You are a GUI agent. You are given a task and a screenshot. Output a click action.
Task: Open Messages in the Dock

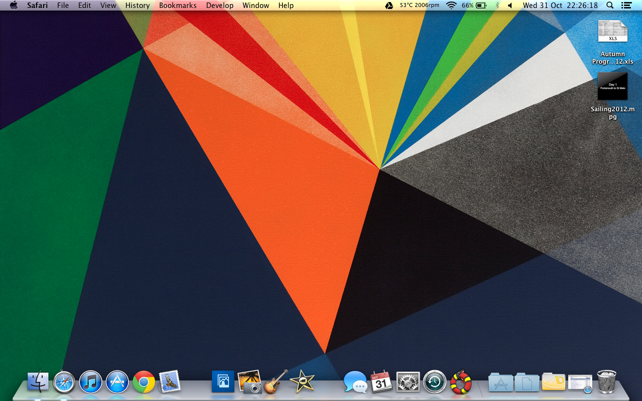point(355,382)
